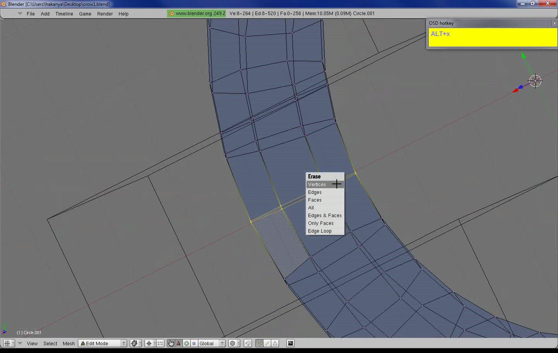Click the (1) Circle.001 viewport label

click(29, 332)
